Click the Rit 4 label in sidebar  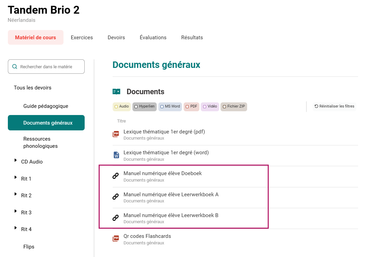pyautogui.click(x=26, y=229)
